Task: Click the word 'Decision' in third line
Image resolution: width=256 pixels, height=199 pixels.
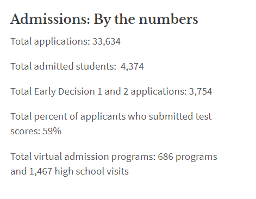Action: 77,91
